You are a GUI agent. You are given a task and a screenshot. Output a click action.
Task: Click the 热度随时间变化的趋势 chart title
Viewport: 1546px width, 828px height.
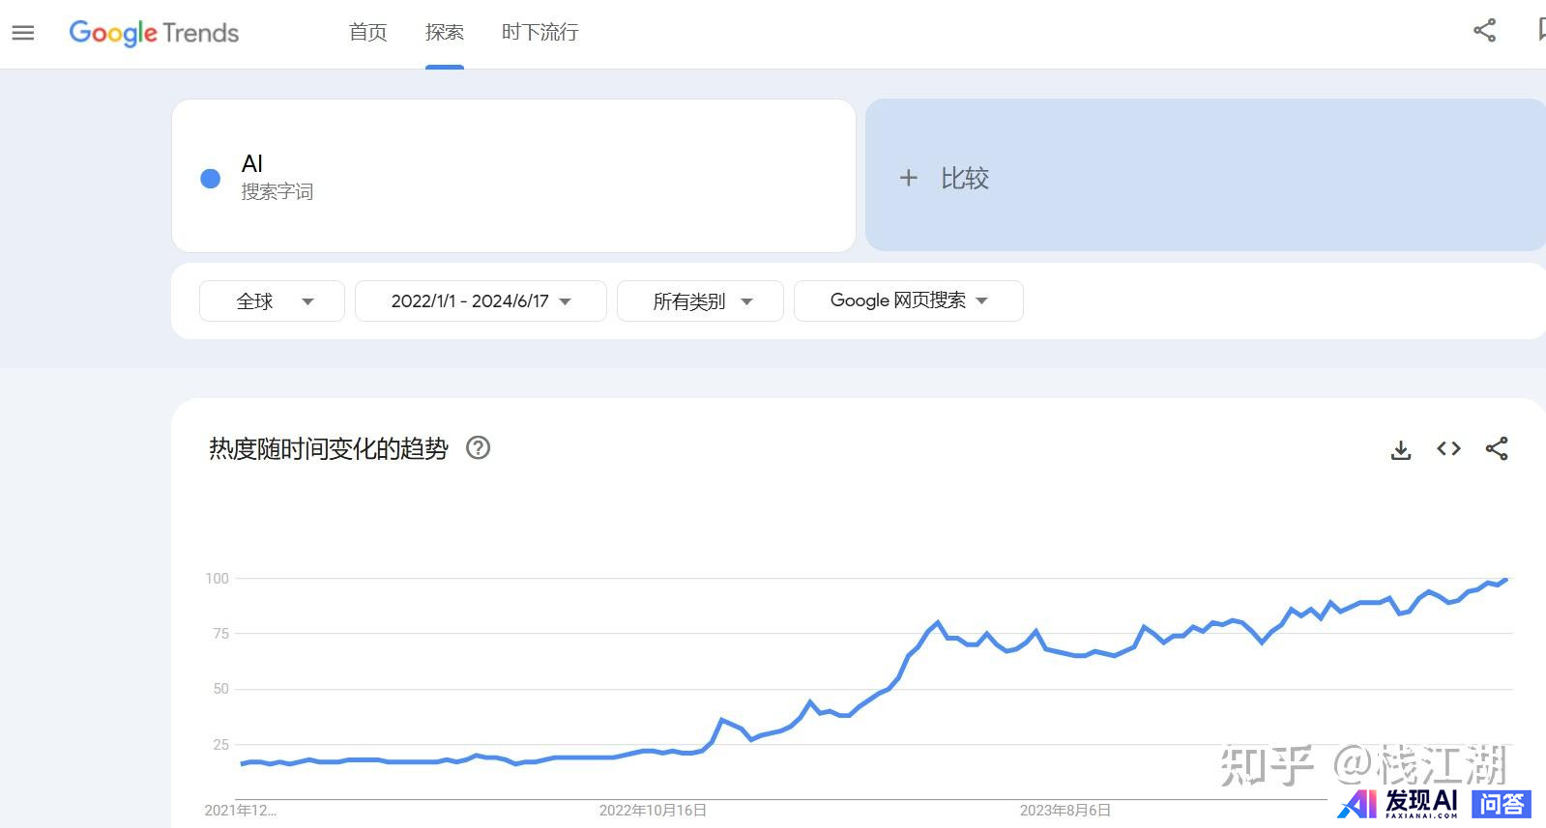point(329,448)
